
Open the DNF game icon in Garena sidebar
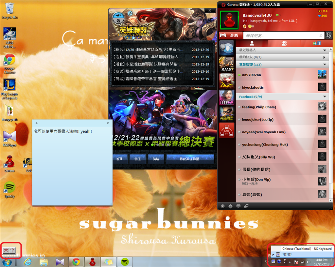[x=226, y=81]
